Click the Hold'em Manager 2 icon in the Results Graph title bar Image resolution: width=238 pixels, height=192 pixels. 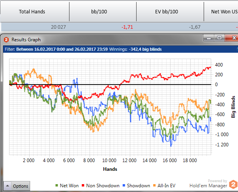[6, 40]
